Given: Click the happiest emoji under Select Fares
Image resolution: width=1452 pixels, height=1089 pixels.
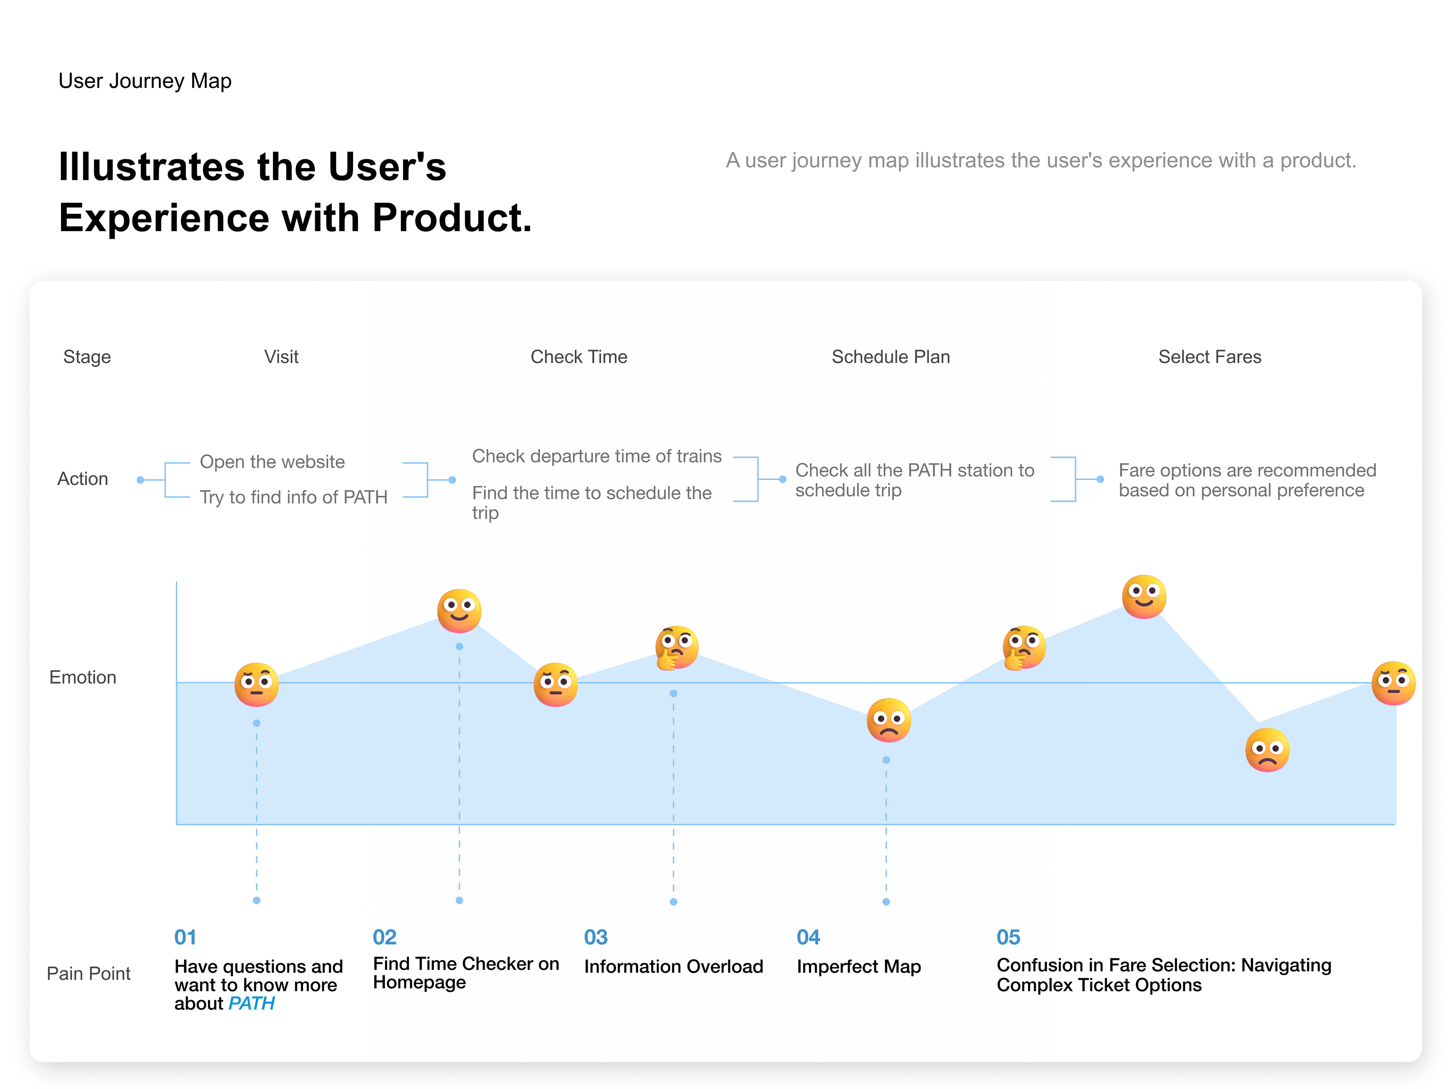Looking at the screenshot, I should (x=1143, y=597).
